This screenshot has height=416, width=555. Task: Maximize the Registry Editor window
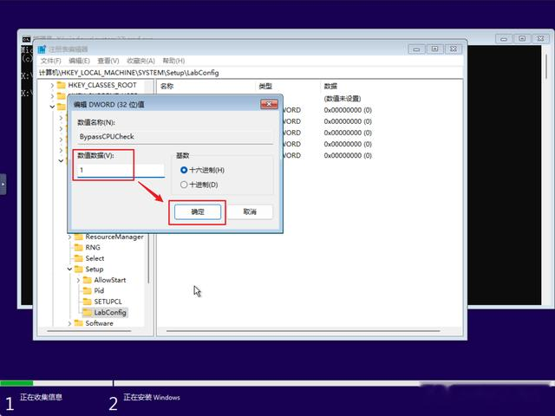pos(435,49)
